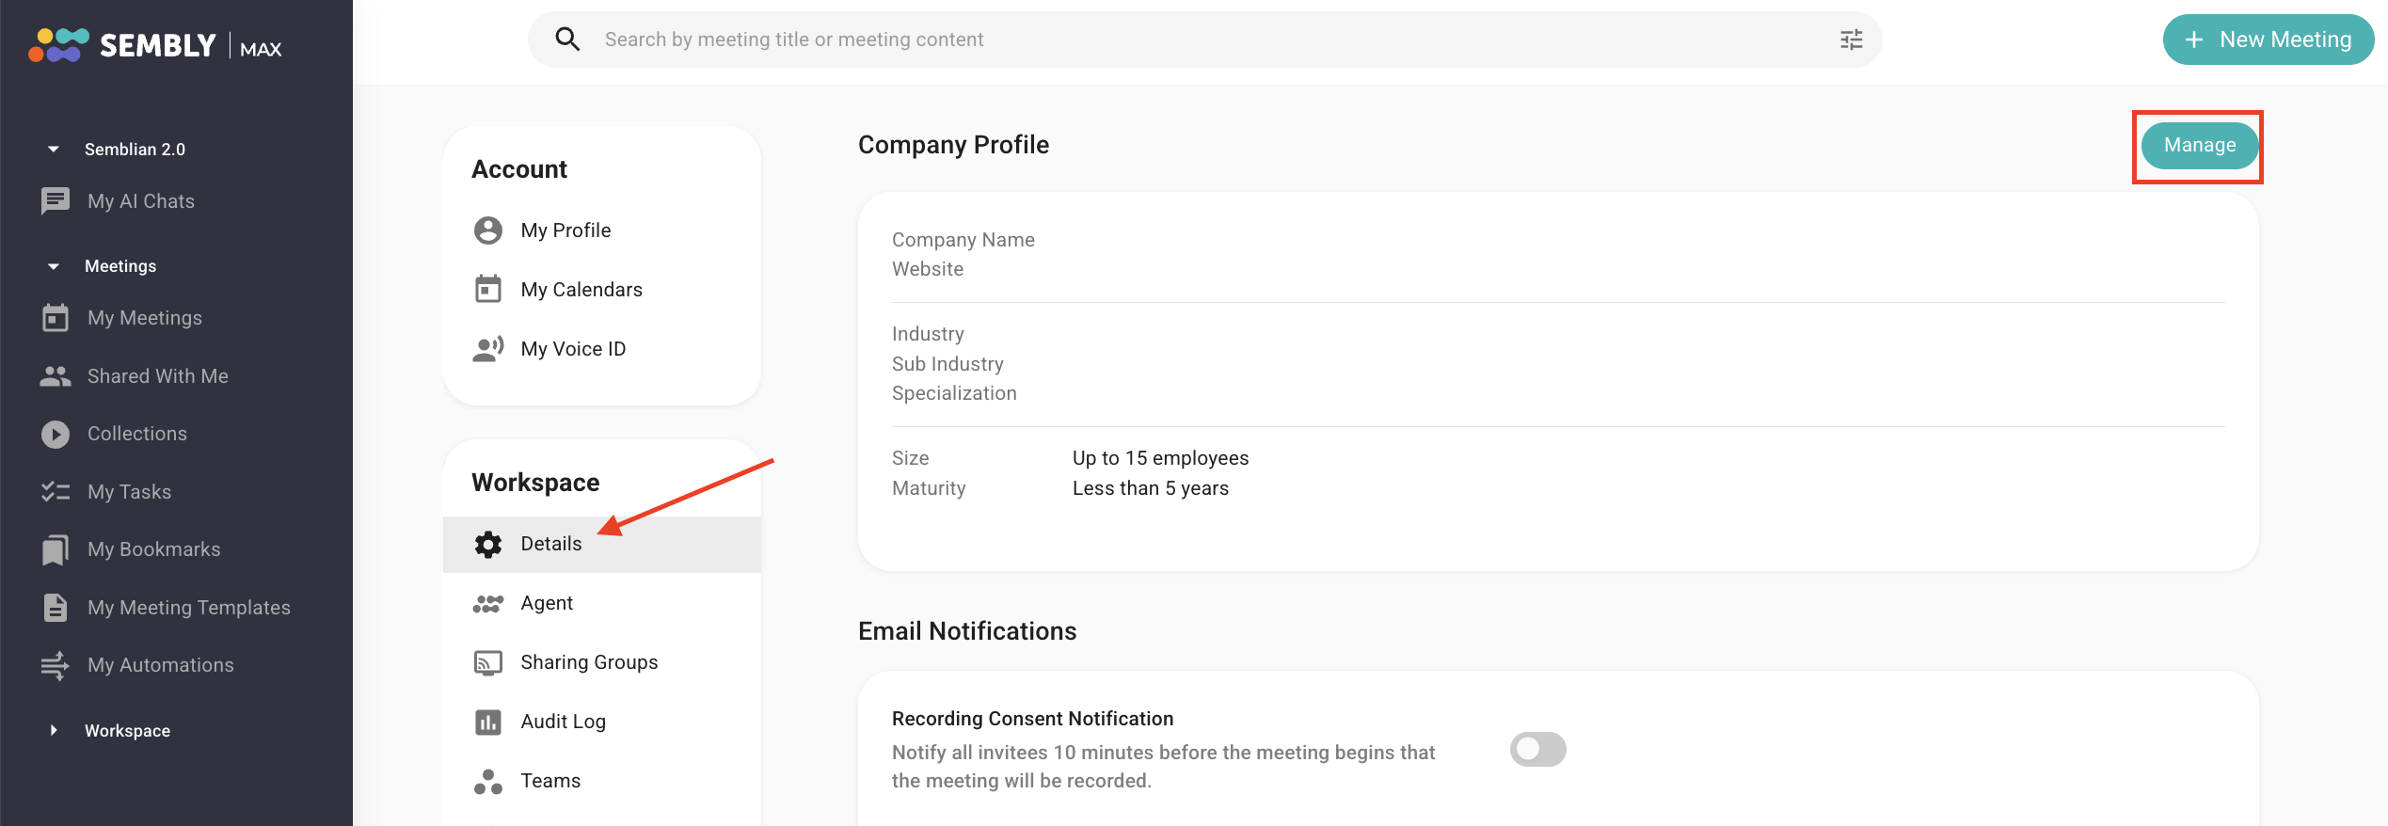Click the meeting search input field
Viewport: 2388px width, 826px height.
(x=1204, y=40)
